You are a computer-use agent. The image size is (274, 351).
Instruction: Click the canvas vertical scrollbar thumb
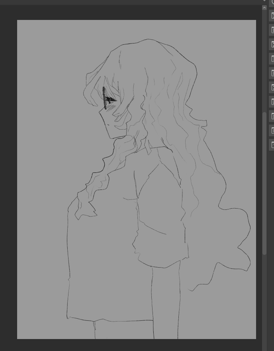[264, 183]
